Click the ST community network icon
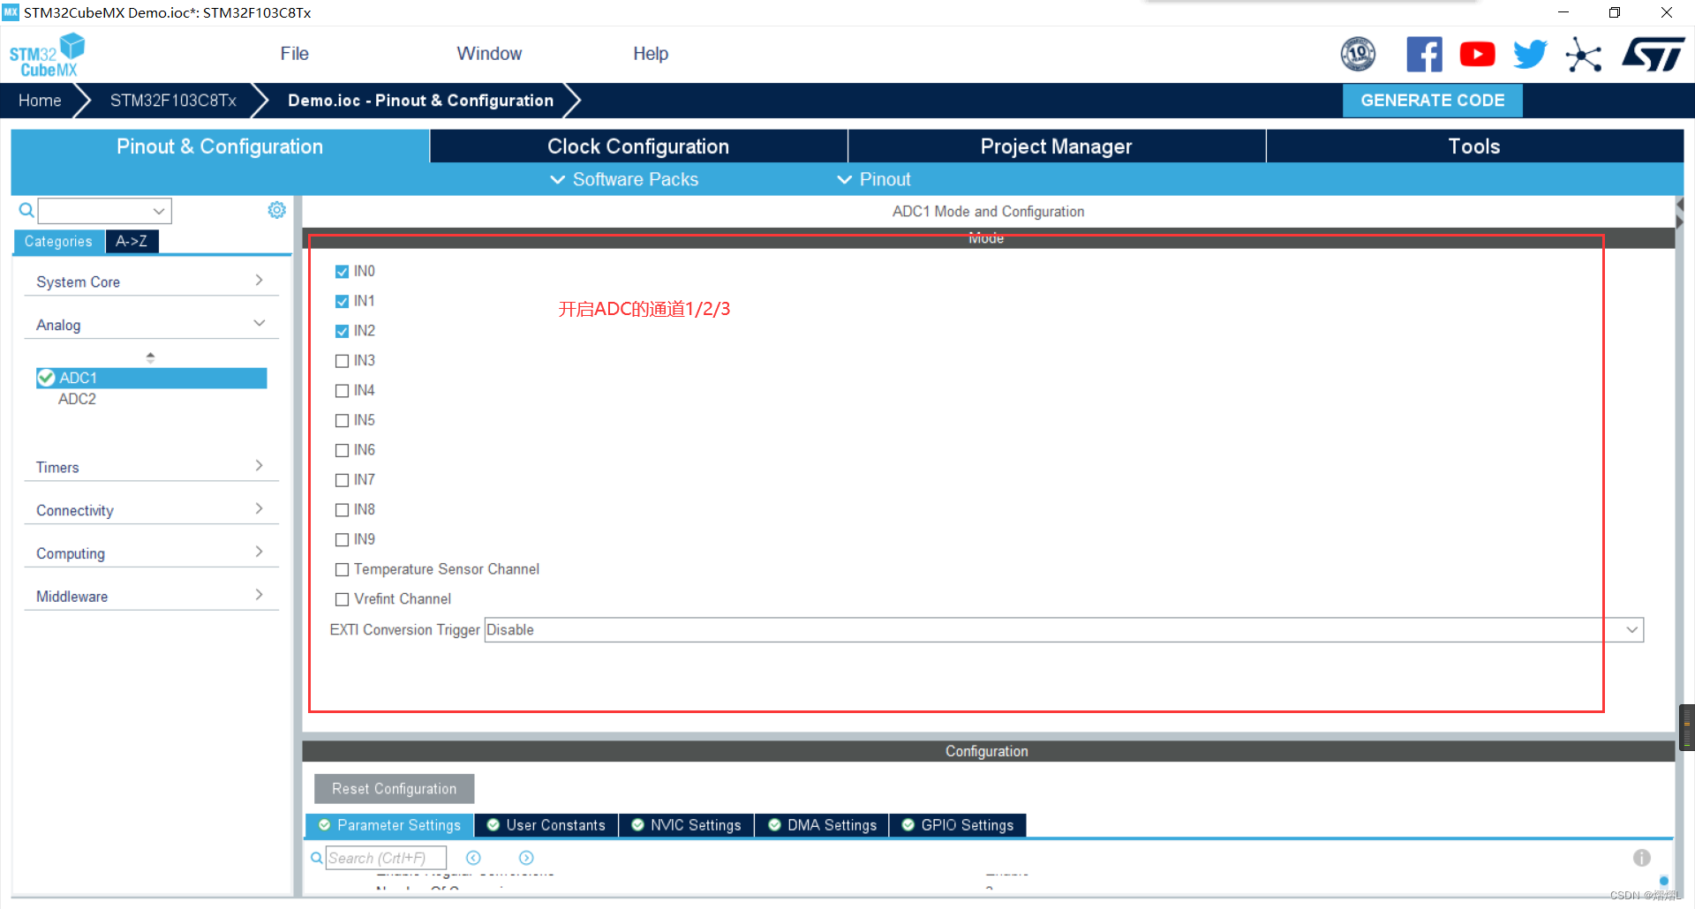1695x909 pixels. click(1583, 55)
